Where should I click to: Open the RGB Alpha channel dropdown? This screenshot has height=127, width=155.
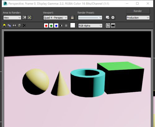coord(90,26)
